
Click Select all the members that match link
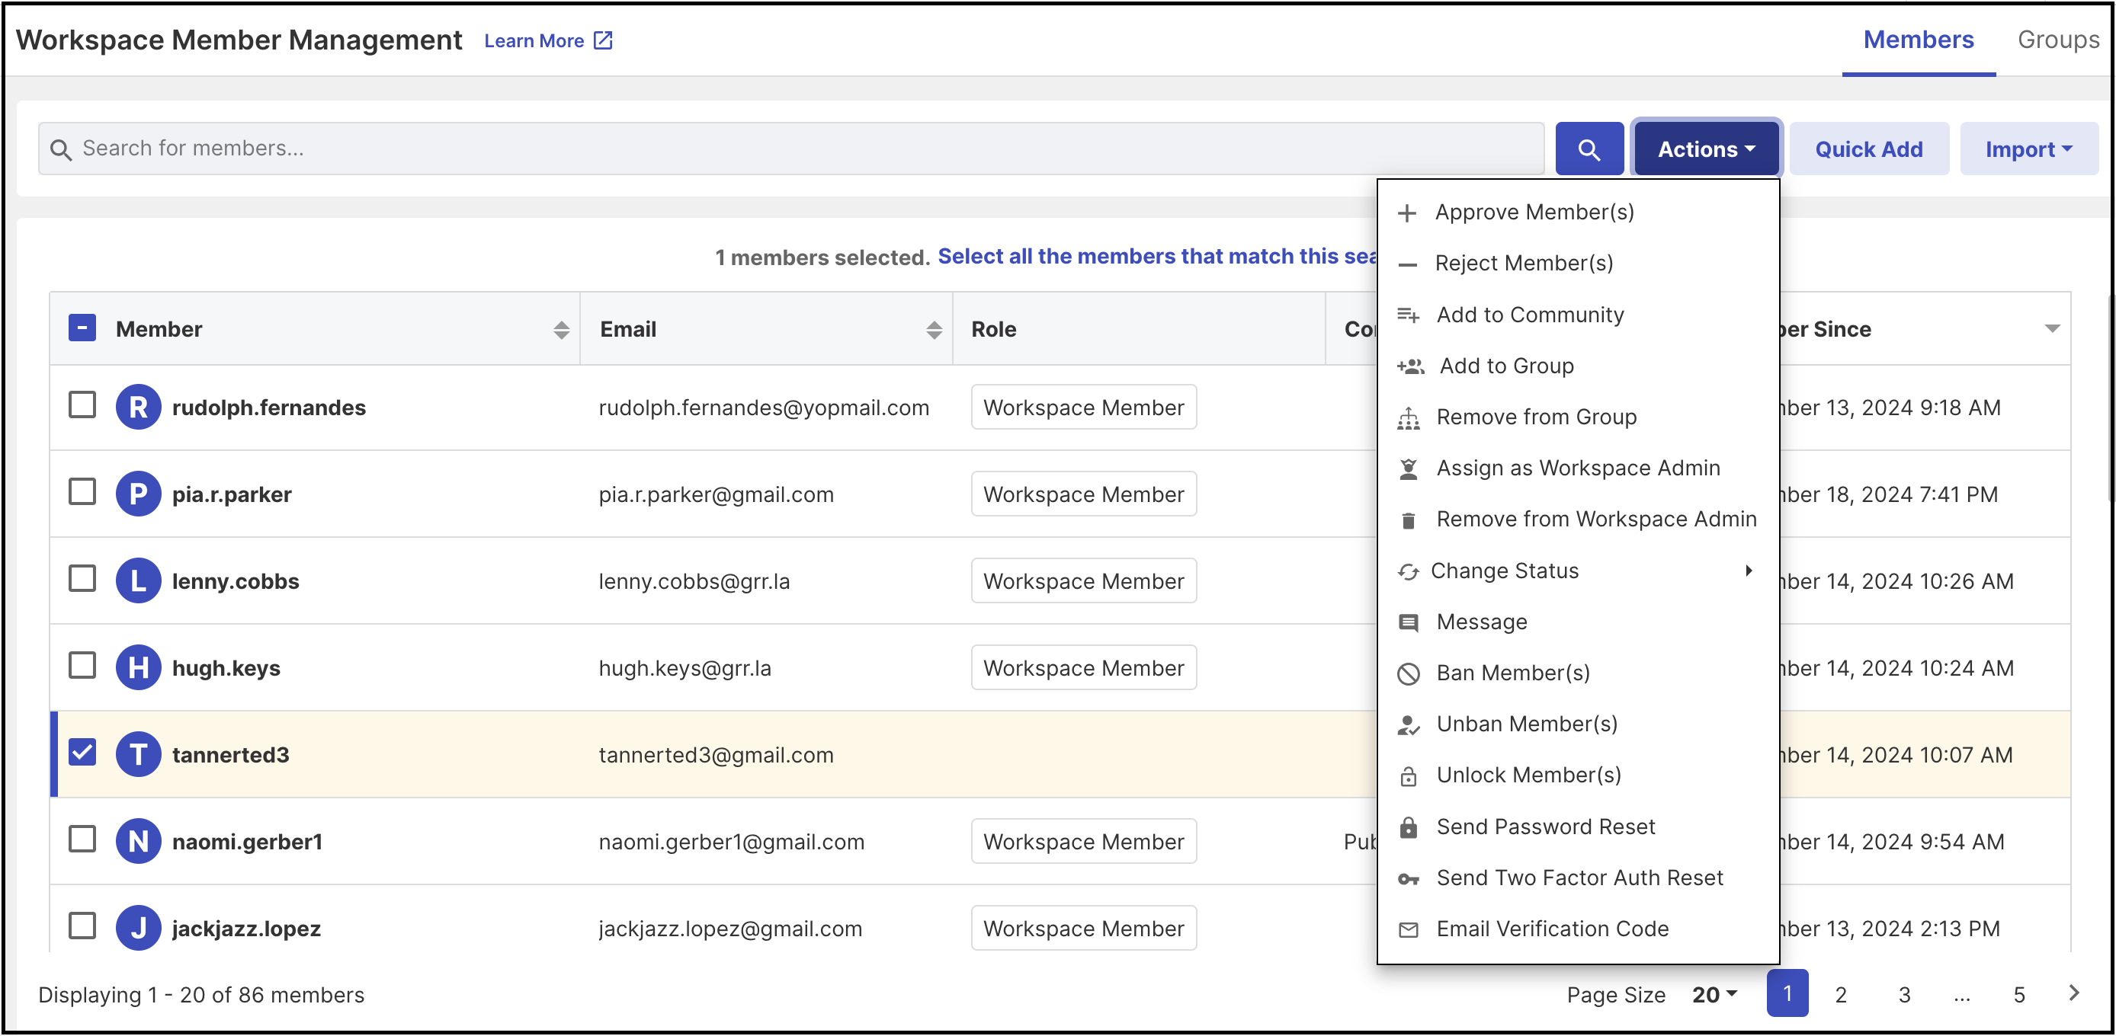[x=1156, y=256]
